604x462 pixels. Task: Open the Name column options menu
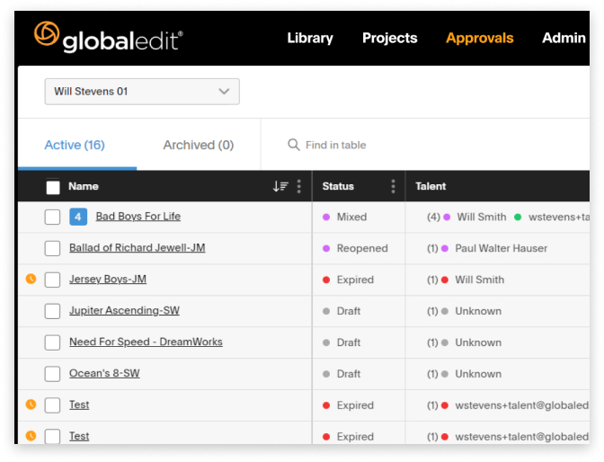299,186
